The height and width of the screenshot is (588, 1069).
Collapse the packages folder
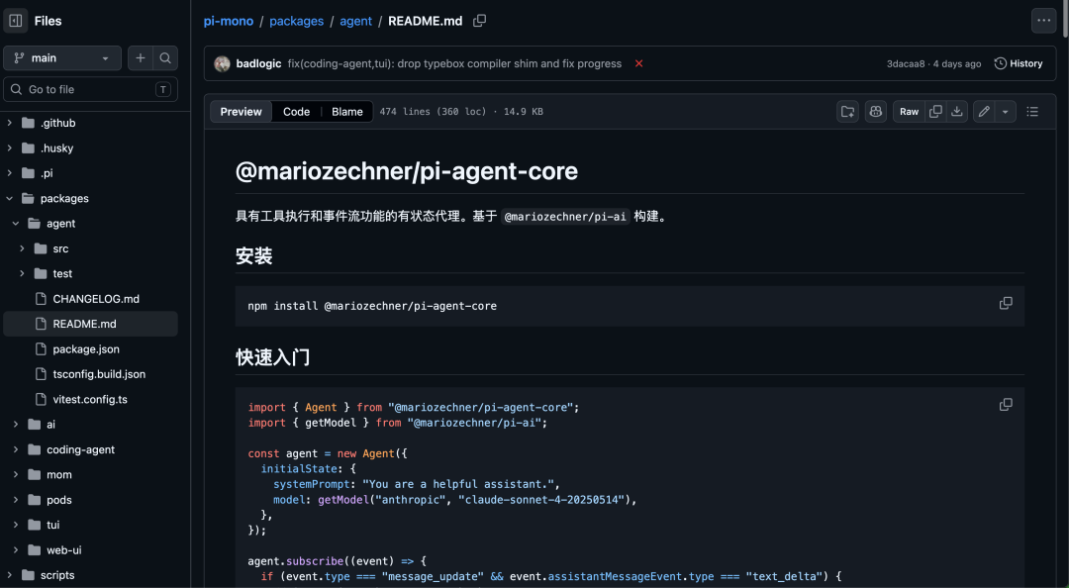[10, 199]
